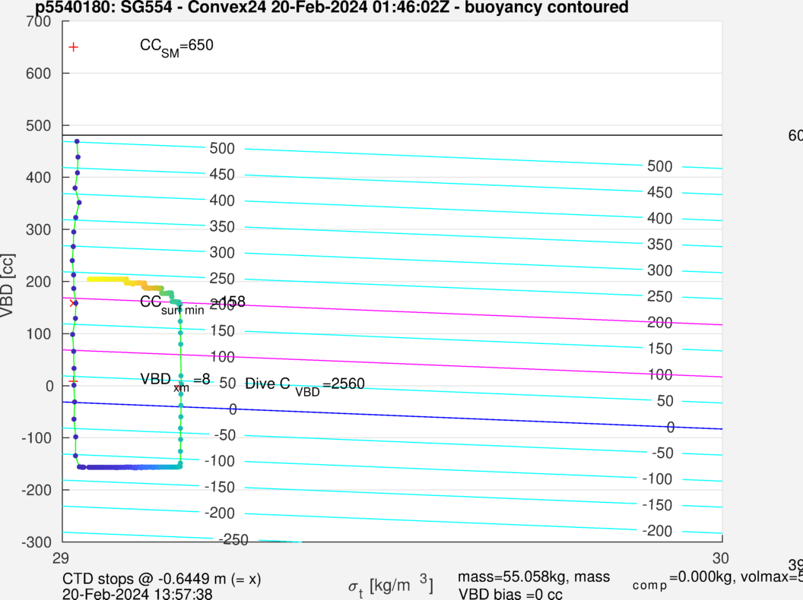Click the 'mass=55.058kg, mass' text

click(x=534, y=577)
